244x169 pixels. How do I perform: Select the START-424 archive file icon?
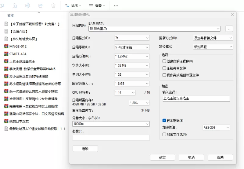click(x=6, y=54)
